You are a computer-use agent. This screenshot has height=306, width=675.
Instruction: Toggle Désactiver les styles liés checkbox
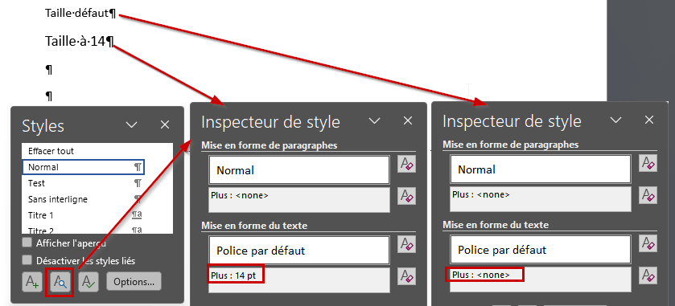pyautogui.click(x=27, y=260)
